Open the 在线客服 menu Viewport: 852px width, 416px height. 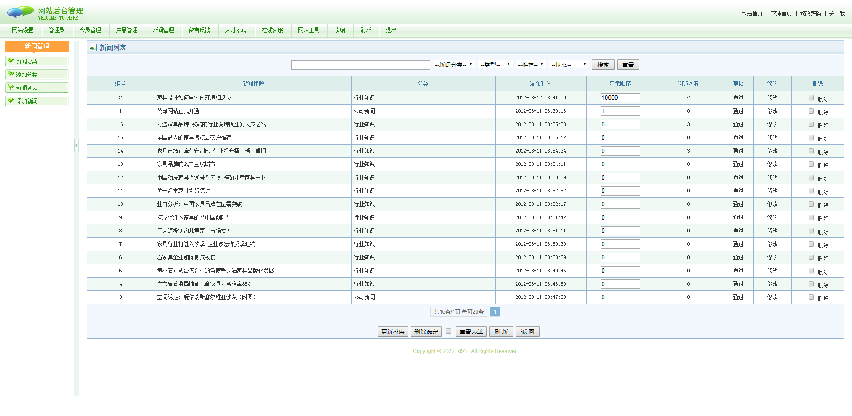[x=272, y=30]
